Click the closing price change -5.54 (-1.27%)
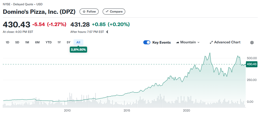The height and width of the screenshot is (115, 260). [x=49, y=24]
